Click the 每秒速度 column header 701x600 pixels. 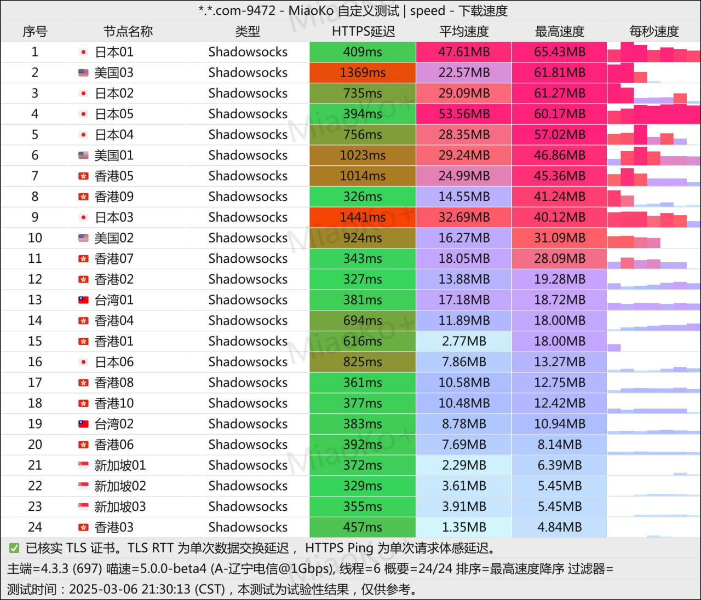click(654, 32)
